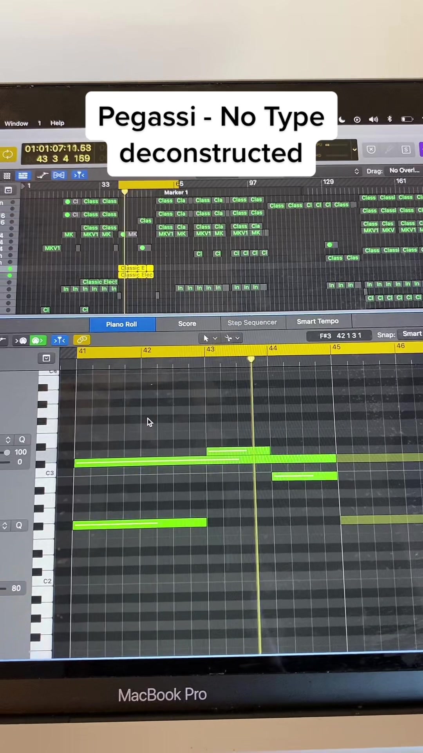Click the Solo S button in control bar
This screenshot has height=753, width=423.
406,149
